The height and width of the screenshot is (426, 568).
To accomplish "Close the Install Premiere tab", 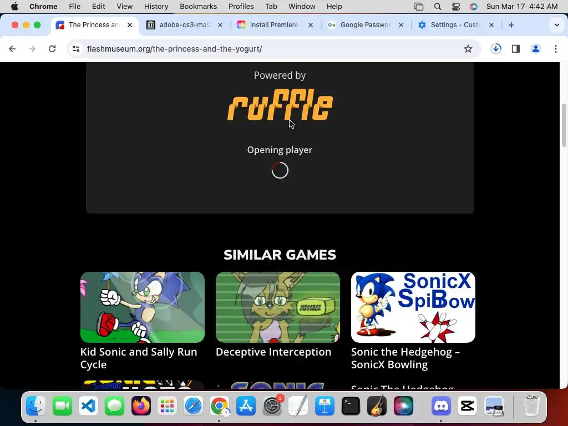I will coord(311,25).
